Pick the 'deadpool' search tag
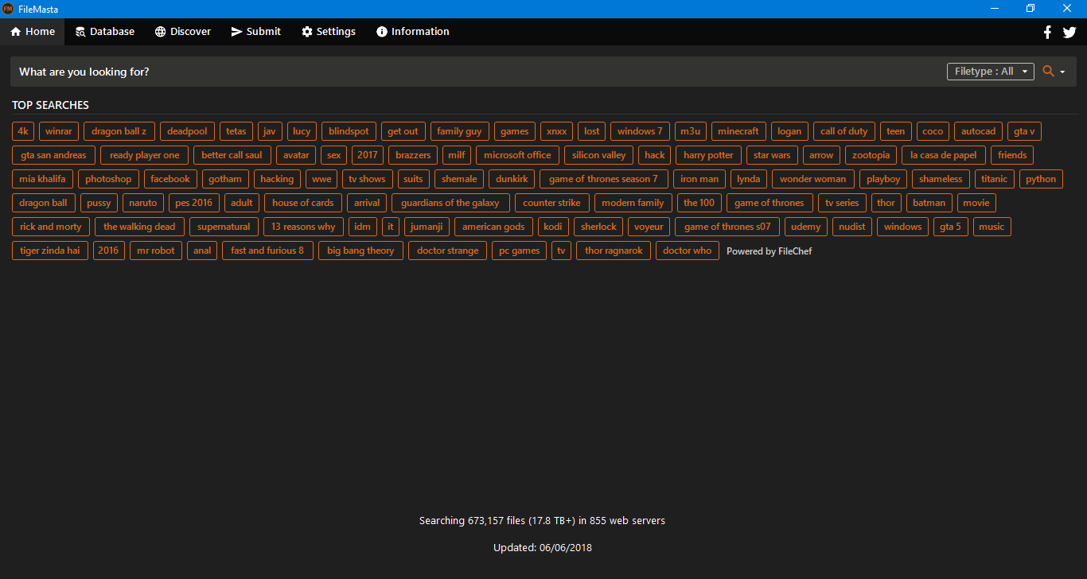The height and width of the screenshot is (579, 1087). click(x=188, y=131)
